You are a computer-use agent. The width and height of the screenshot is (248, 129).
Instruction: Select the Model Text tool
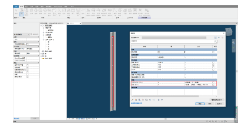(x=69, y=12)
